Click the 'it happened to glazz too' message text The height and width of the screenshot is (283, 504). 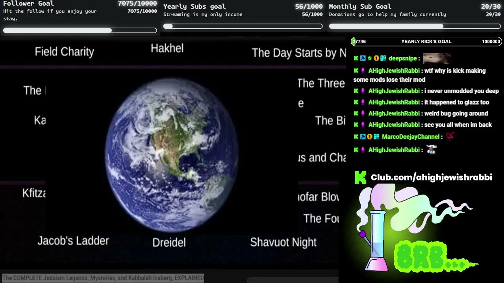click(x=457, y=102)
